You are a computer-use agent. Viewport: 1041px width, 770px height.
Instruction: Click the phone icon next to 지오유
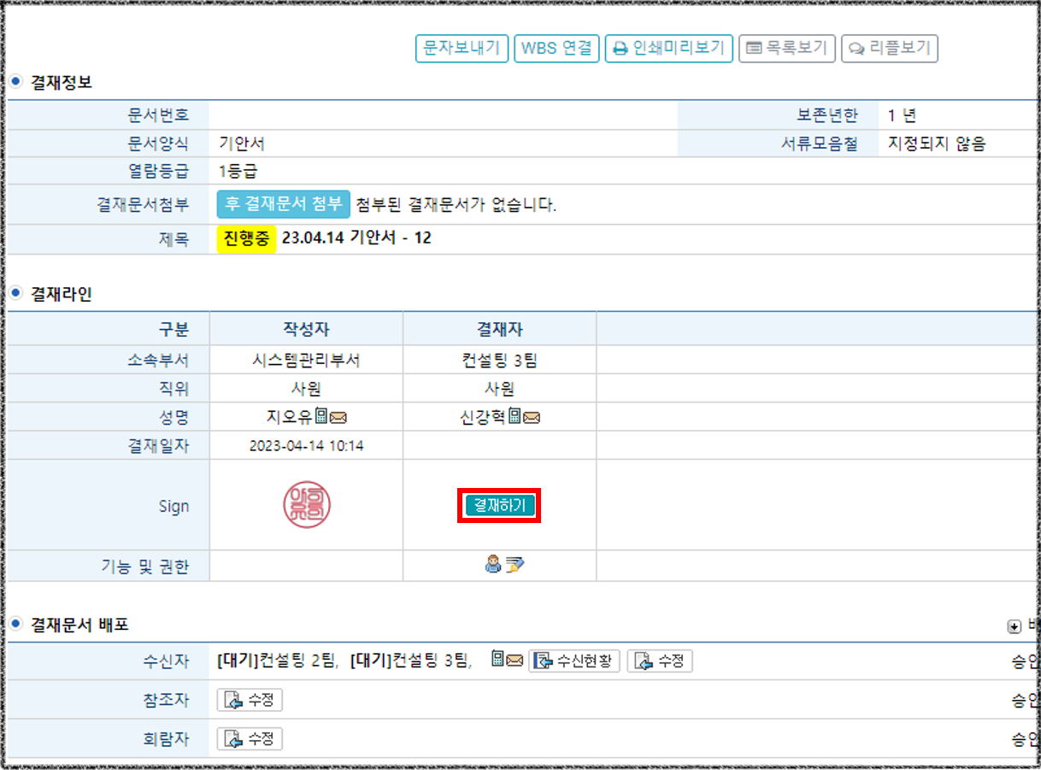point(321,417)
